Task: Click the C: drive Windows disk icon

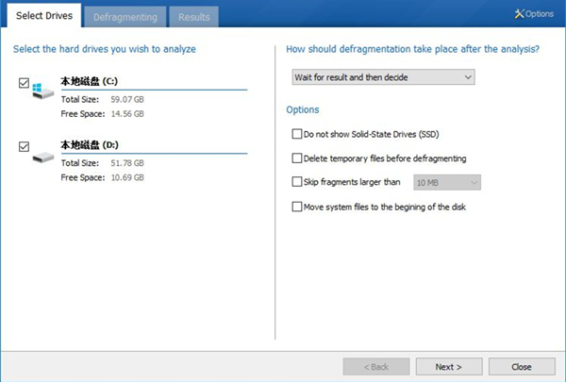Action: (x=43, y=90)
